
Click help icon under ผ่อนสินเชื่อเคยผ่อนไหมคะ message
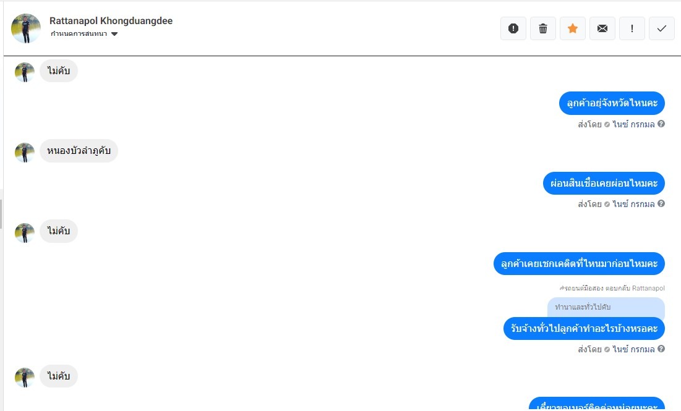coord(661,203)
